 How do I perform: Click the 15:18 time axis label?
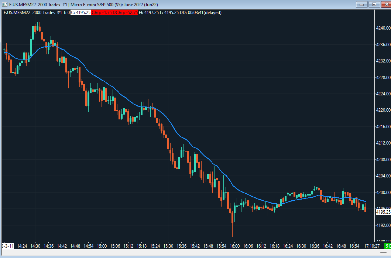click(142, 246)
